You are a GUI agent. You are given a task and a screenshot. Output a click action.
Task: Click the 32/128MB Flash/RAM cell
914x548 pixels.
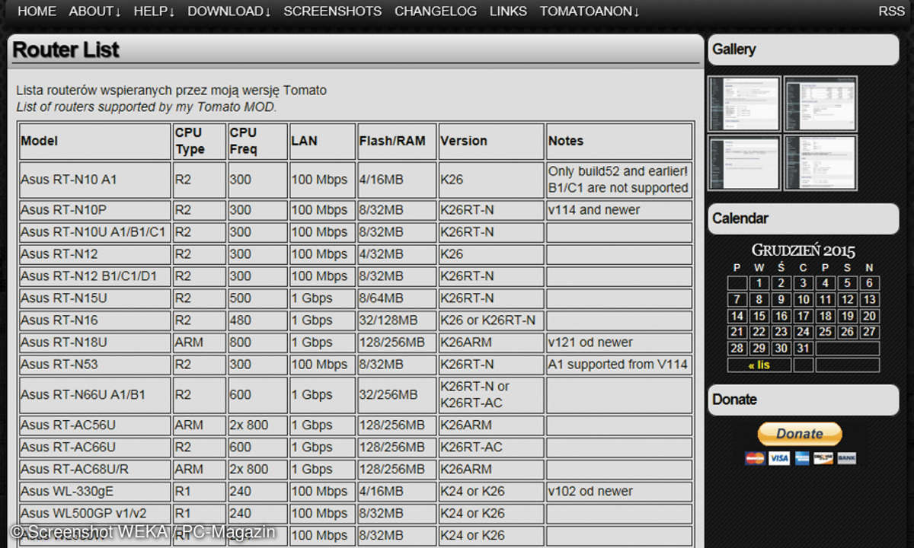click(x=397, y=320)
